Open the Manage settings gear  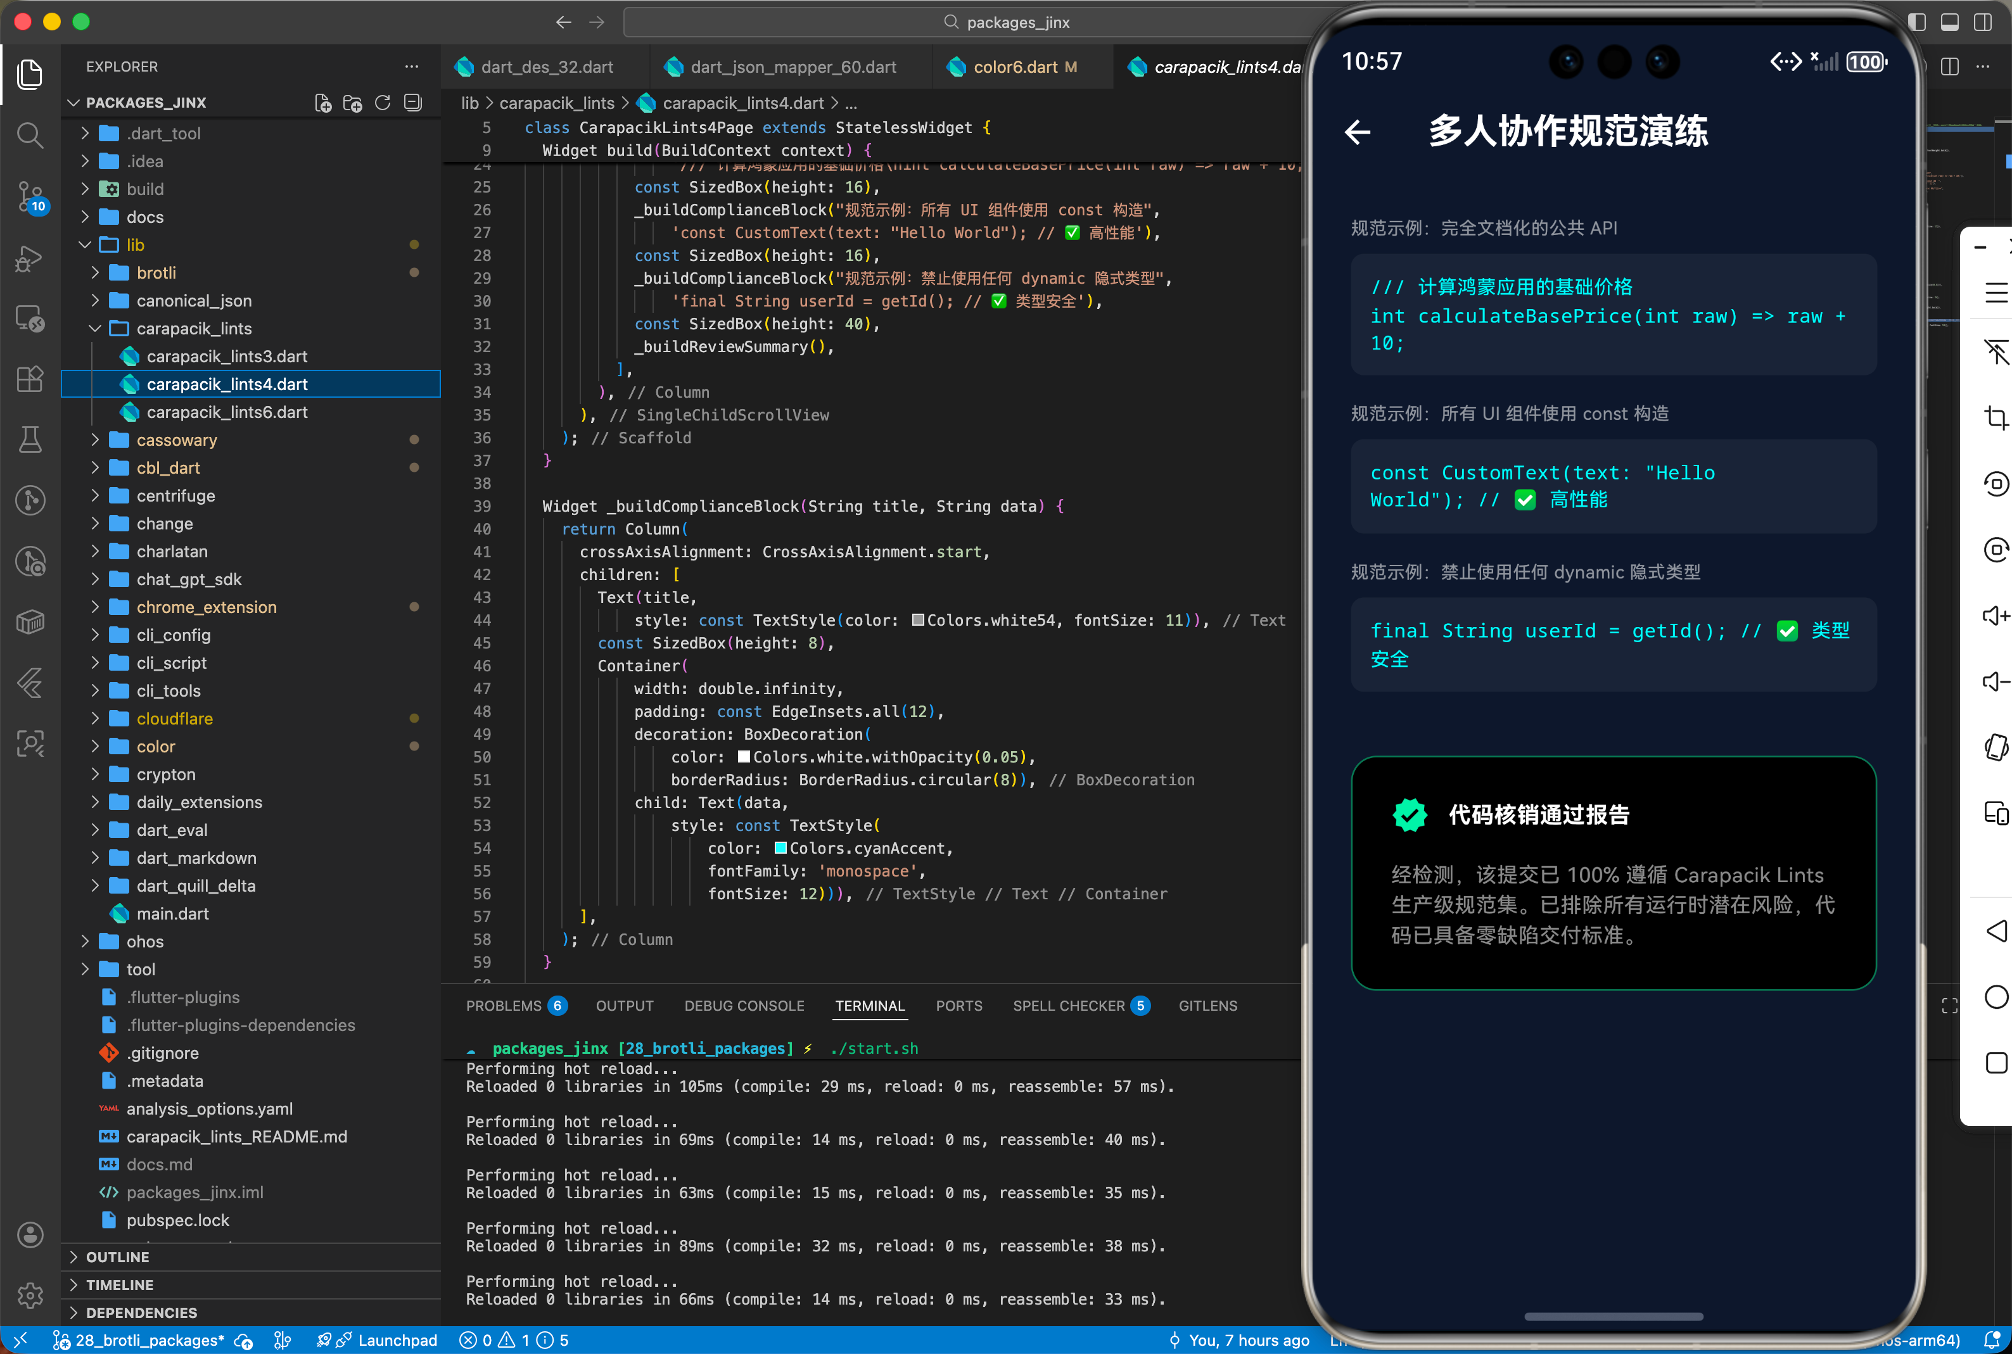coord(29,1294)
